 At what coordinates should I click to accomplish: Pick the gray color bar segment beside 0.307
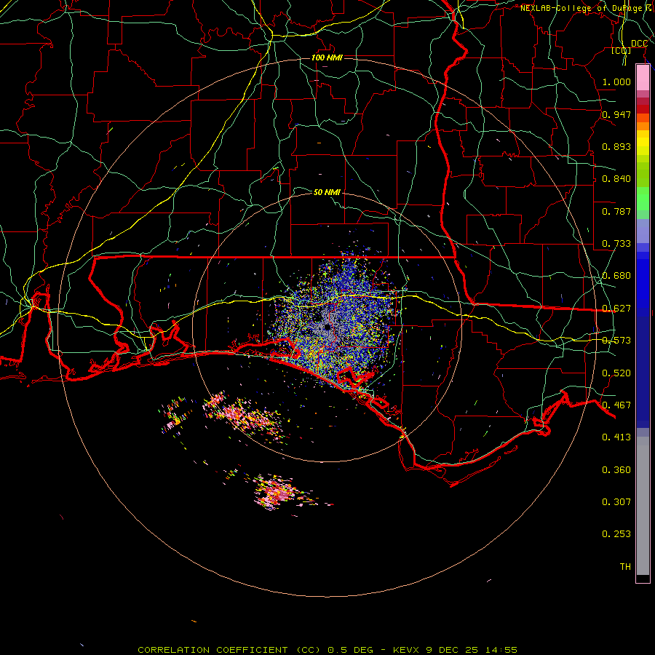643,506
